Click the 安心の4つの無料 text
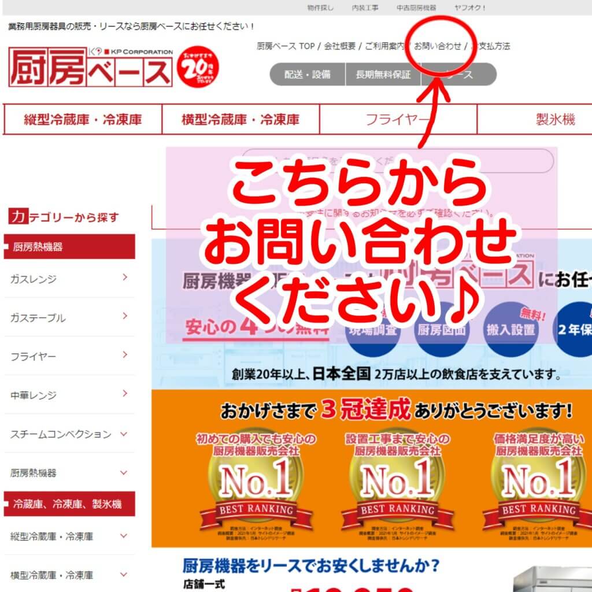 click(x=256, y=327)
